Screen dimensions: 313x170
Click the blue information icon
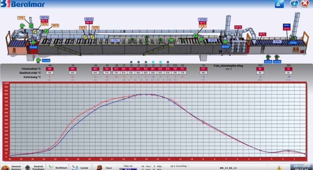pos(294,3)
